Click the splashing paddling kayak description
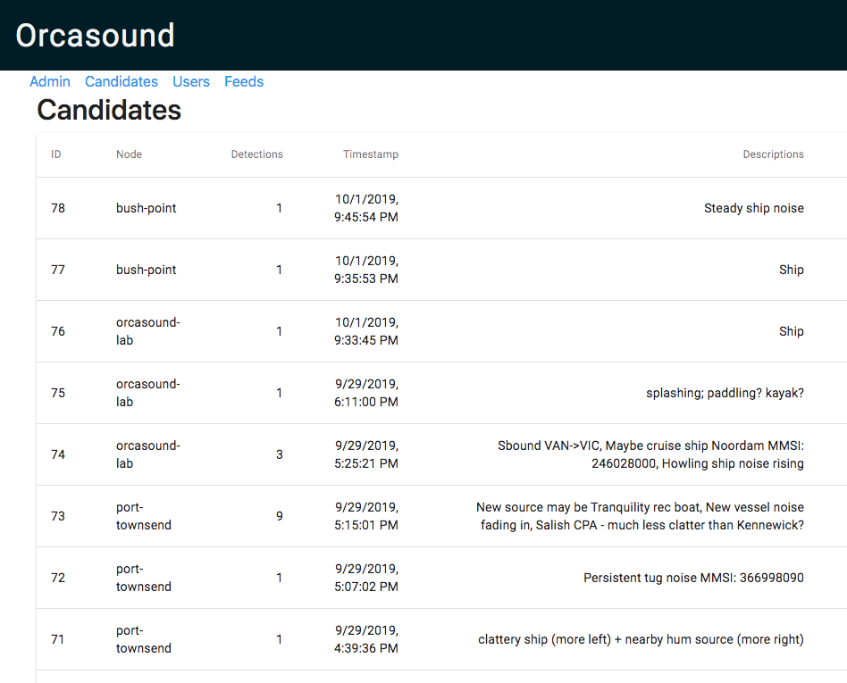 point(725,393)
